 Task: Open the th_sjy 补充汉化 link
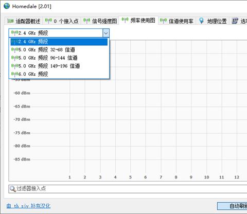[x=28, y=206]
